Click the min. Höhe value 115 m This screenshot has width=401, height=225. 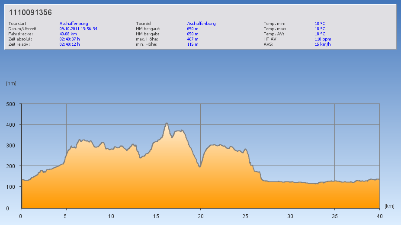pyautogui.click(x=193, y=44)
